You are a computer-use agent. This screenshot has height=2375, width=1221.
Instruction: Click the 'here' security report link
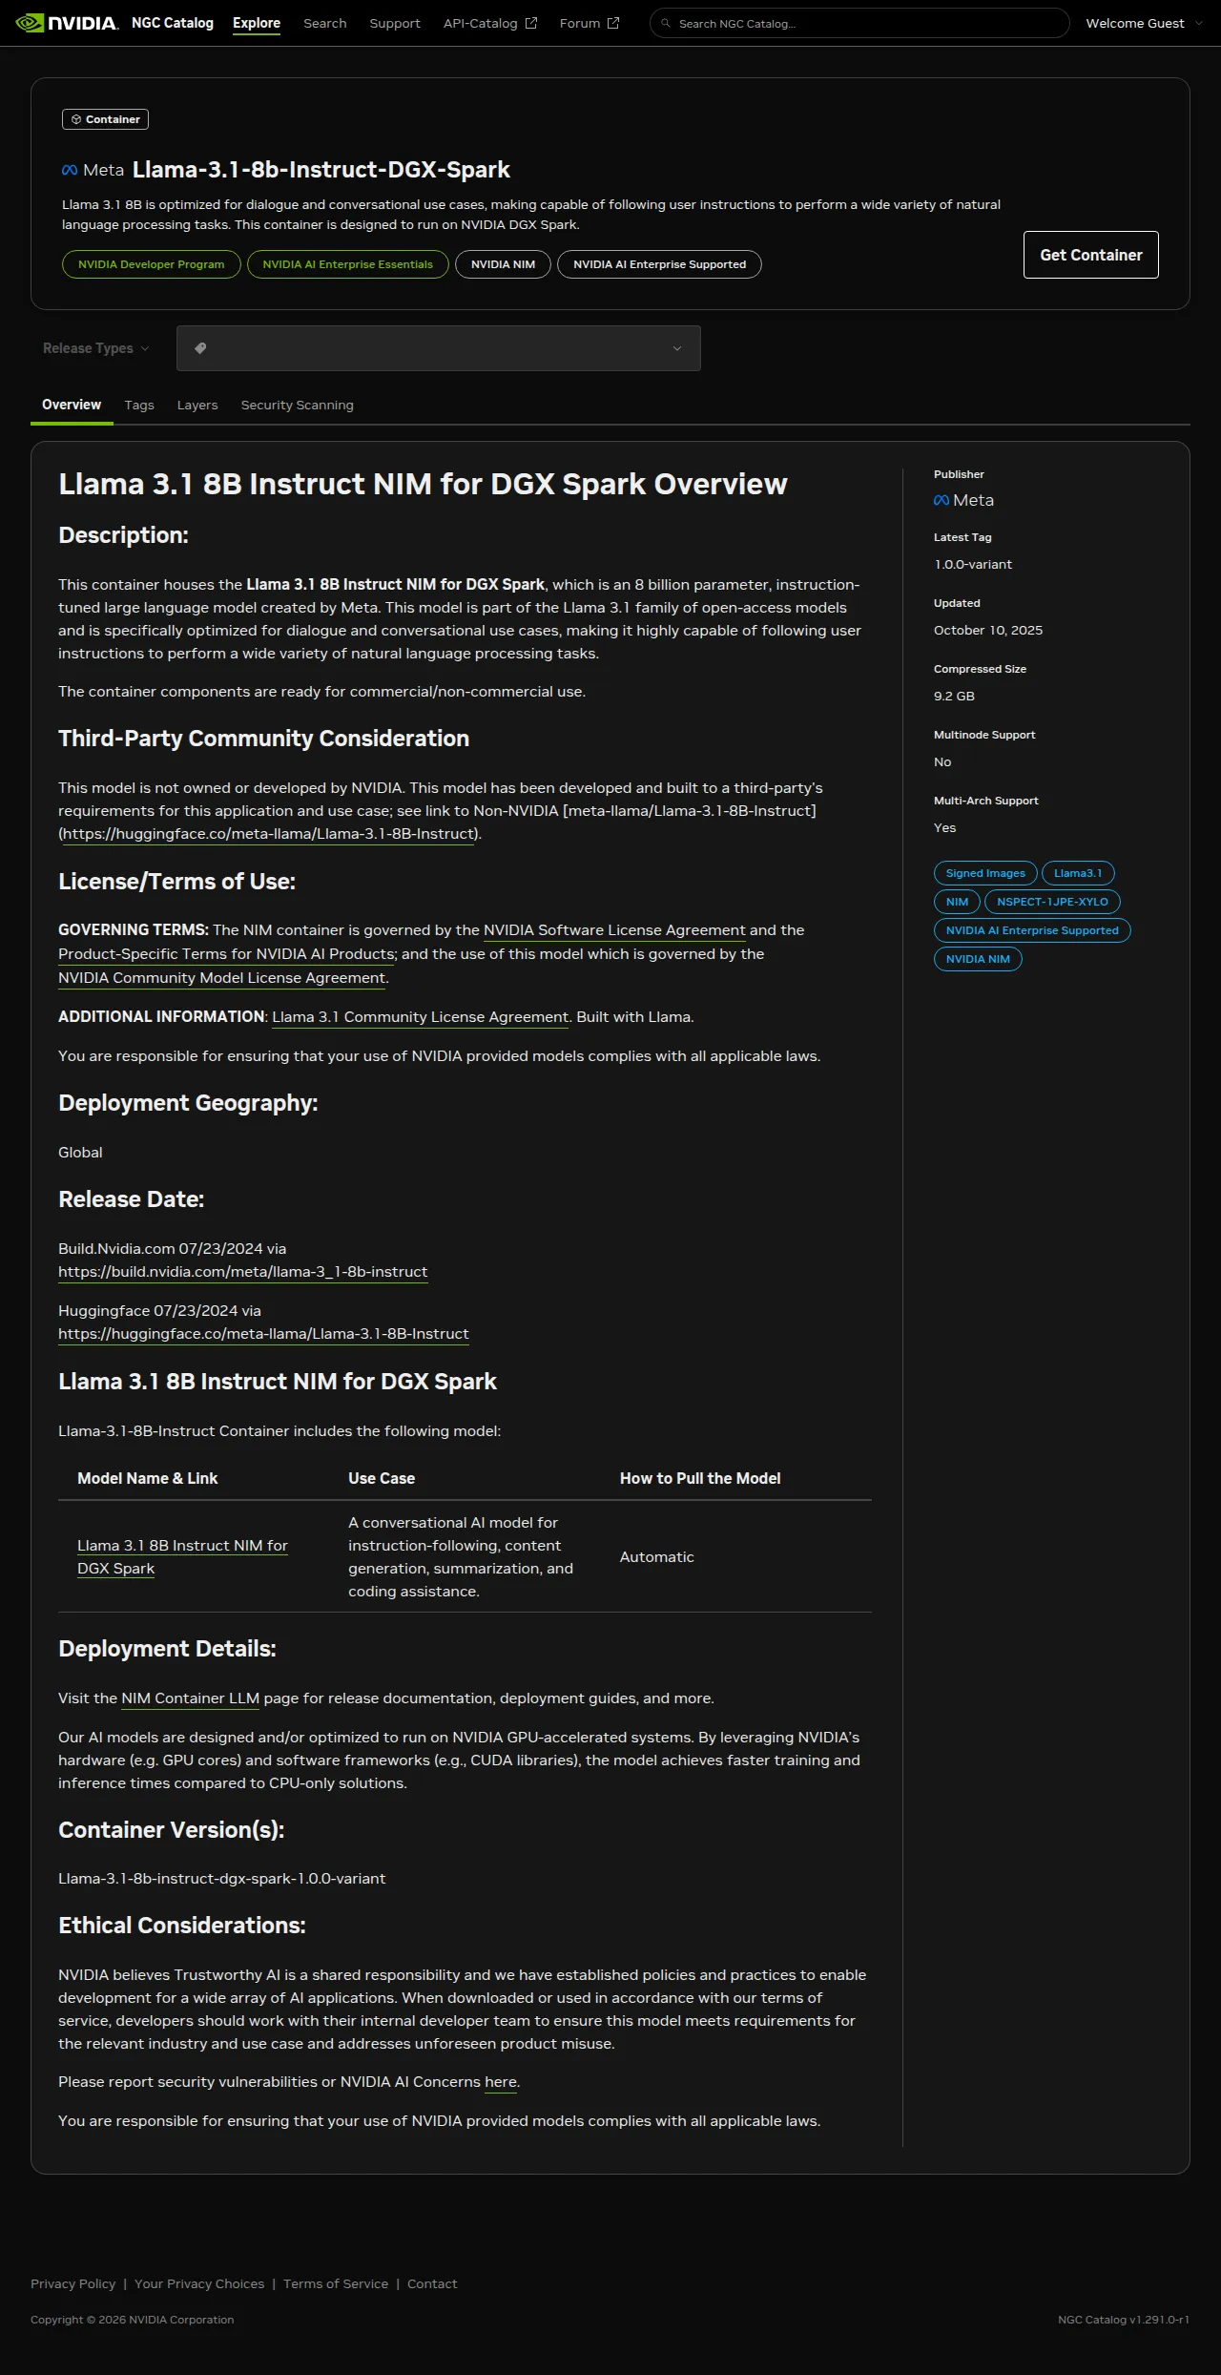(x=501, y=2082)
